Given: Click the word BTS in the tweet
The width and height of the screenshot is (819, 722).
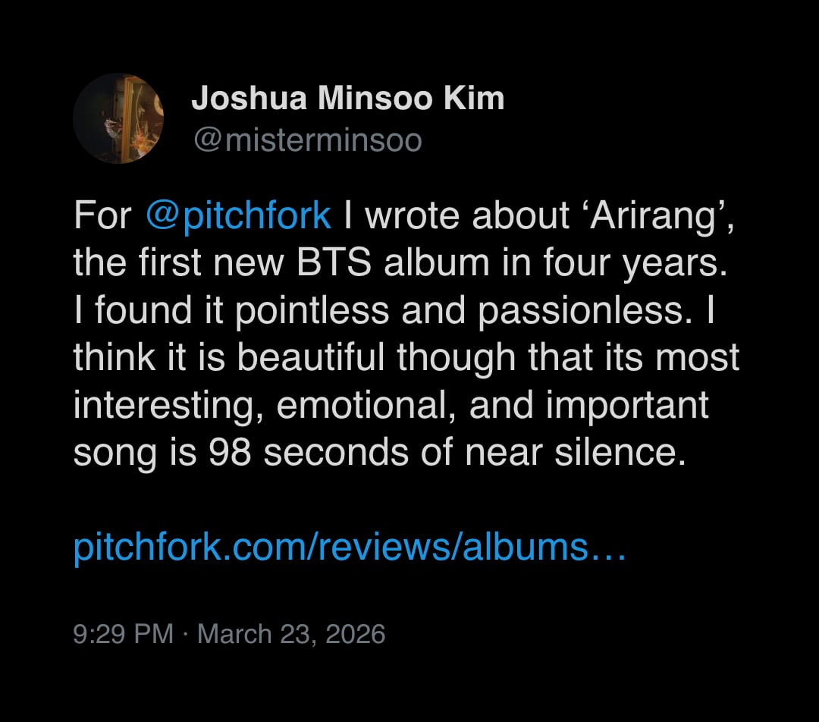Looking at the screenshot, I should [340, 263].
